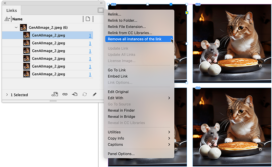Sort links by the page column icon

pyautogui.click(x=88, y=19)
